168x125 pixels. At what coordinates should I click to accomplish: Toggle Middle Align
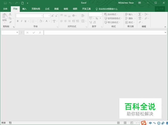(x=65, y=16)
